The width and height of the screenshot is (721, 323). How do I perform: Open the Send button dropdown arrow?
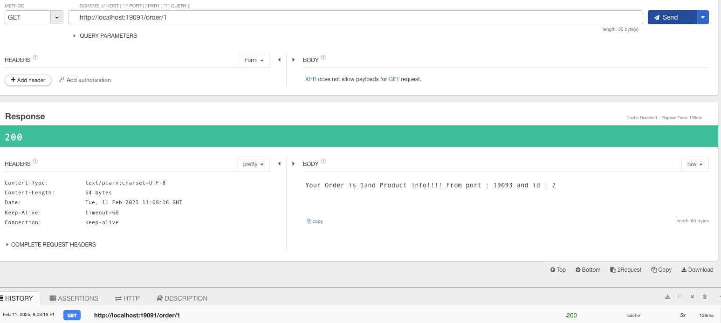pos(703,17)
